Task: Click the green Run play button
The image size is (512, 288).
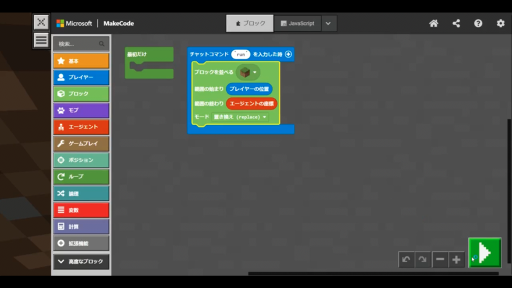Action: [x=484, y=253]
